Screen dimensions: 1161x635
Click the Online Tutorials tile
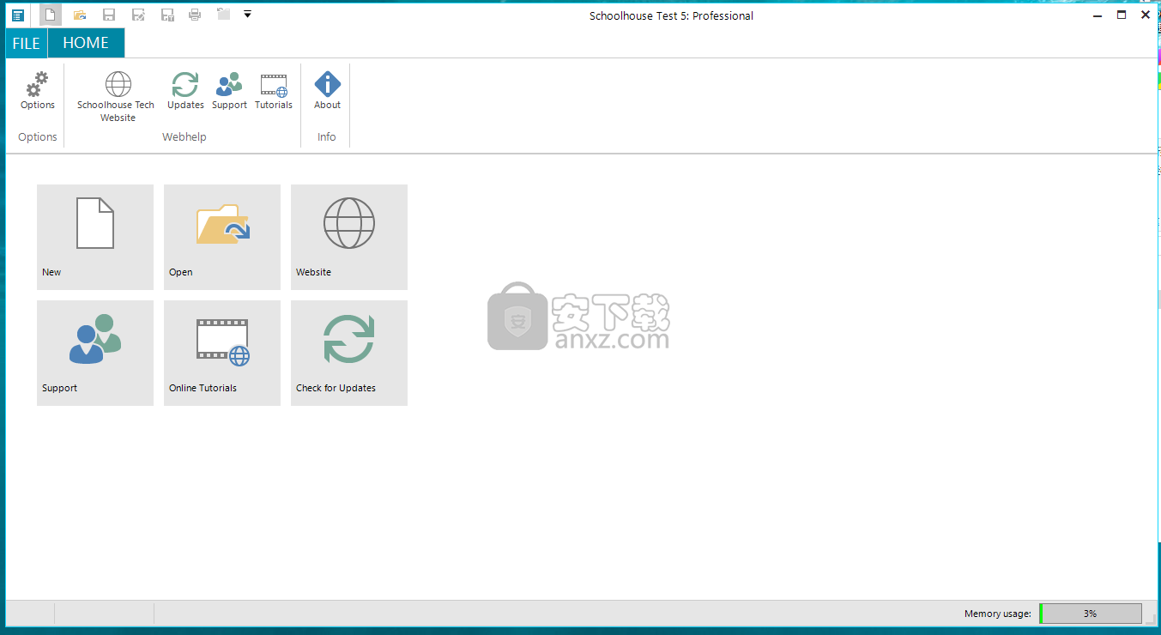[x=222, y=353]
